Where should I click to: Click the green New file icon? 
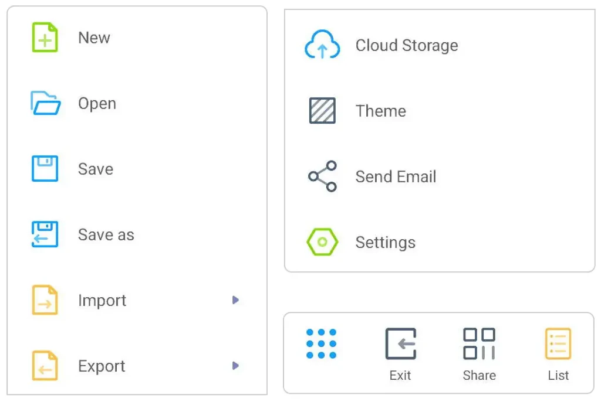coord(45,38)
